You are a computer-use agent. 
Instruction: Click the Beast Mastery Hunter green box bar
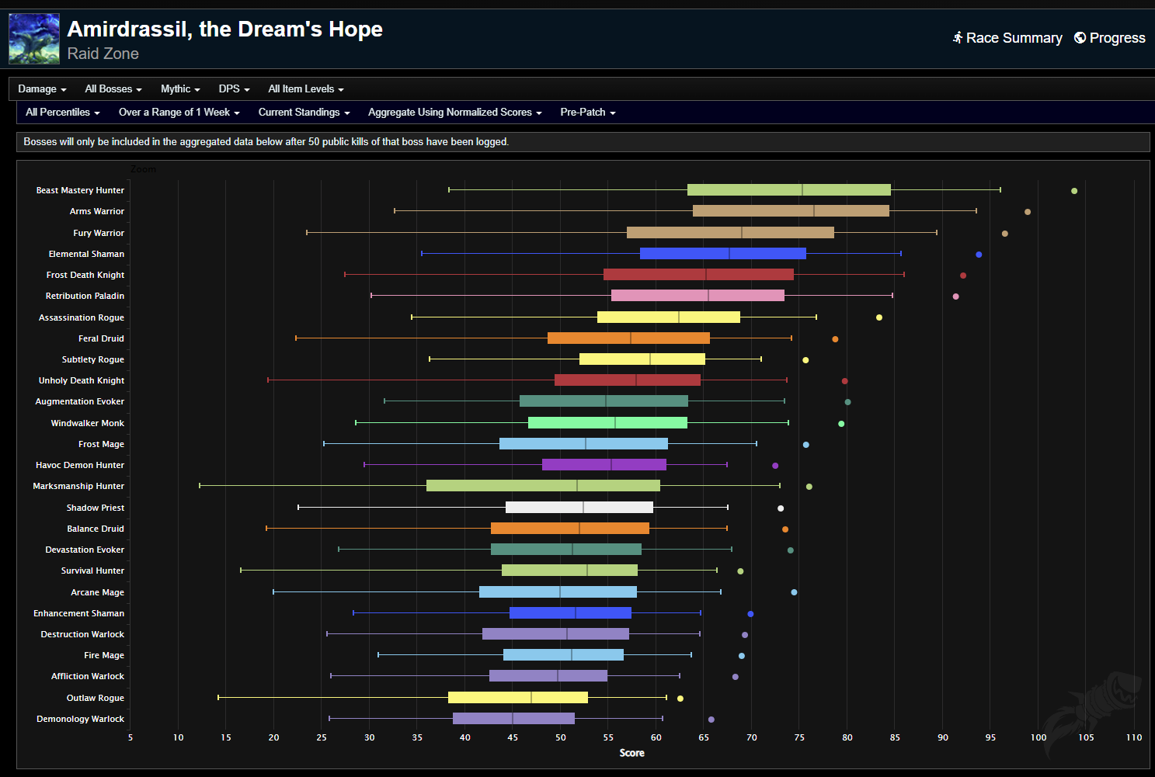click(788, 190)
